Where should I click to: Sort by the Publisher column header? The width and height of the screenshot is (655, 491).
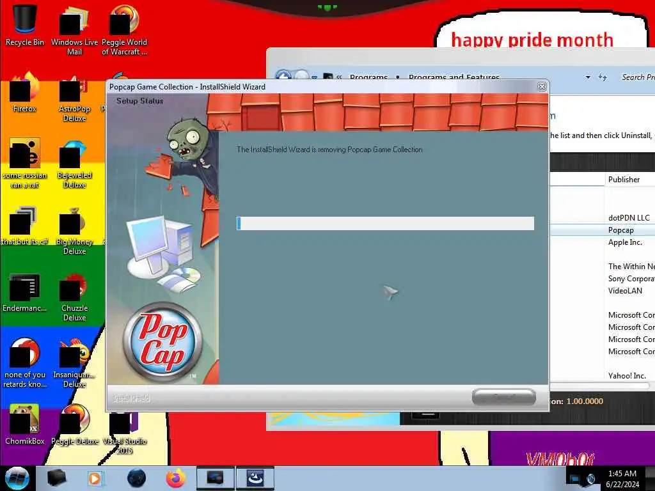tap(629, 180)
